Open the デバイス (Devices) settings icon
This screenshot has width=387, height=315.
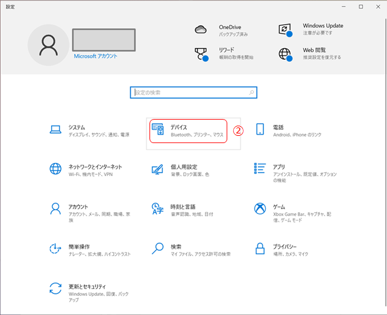[158, 130]
